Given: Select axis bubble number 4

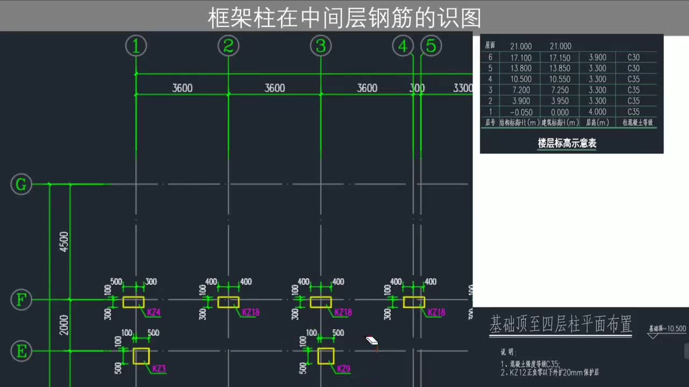Looking at the screenshot, I should click(x=403, y=46).
